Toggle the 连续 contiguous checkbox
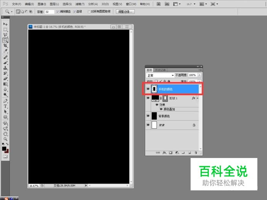Viewport: 267px width, 200px height. coord(74,12)
